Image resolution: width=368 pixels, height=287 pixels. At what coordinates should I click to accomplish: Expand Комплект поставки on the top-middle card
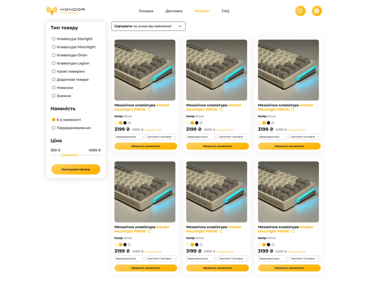pos(234,137)
